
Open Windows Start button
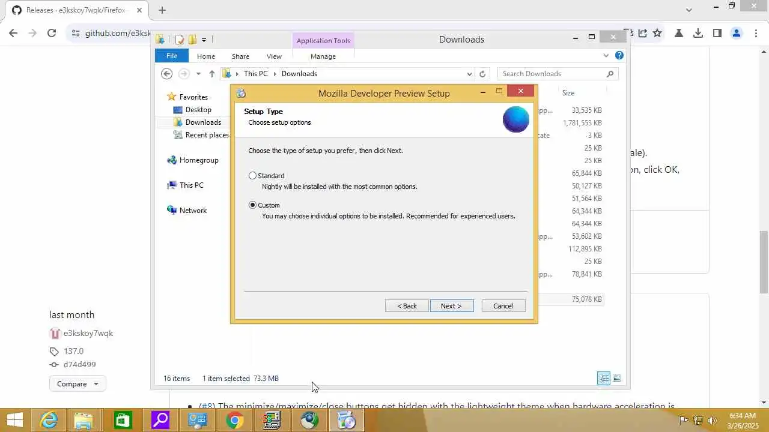point(14,420)
